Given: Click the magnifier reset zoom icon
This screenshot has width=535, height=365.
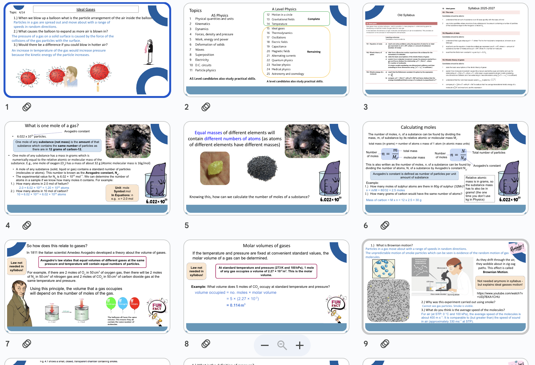Looking at the screenshot, I should coord(282,345).
